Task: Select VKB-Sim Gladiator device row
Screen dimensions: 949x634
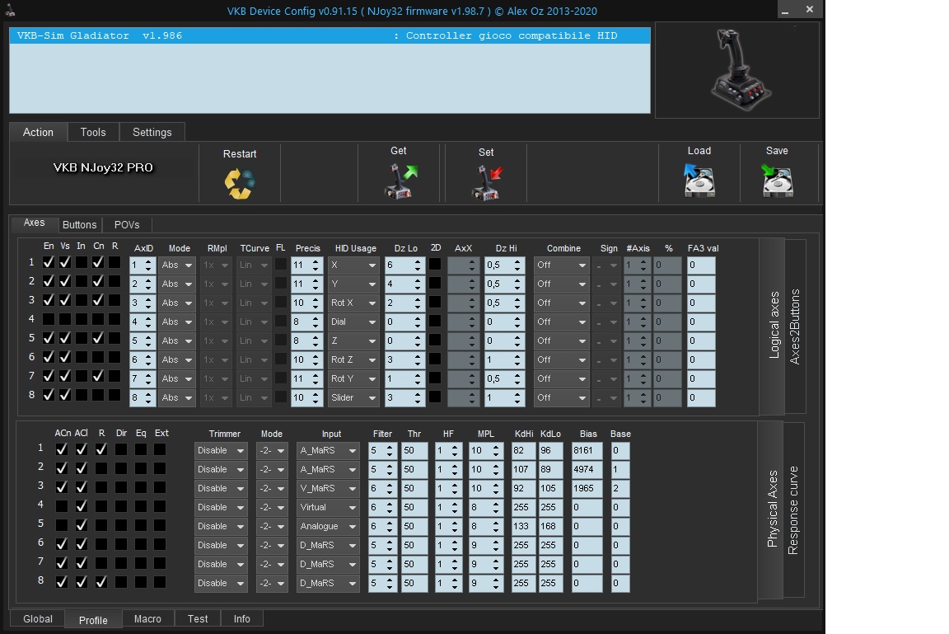Action: (x=330, y=35)
